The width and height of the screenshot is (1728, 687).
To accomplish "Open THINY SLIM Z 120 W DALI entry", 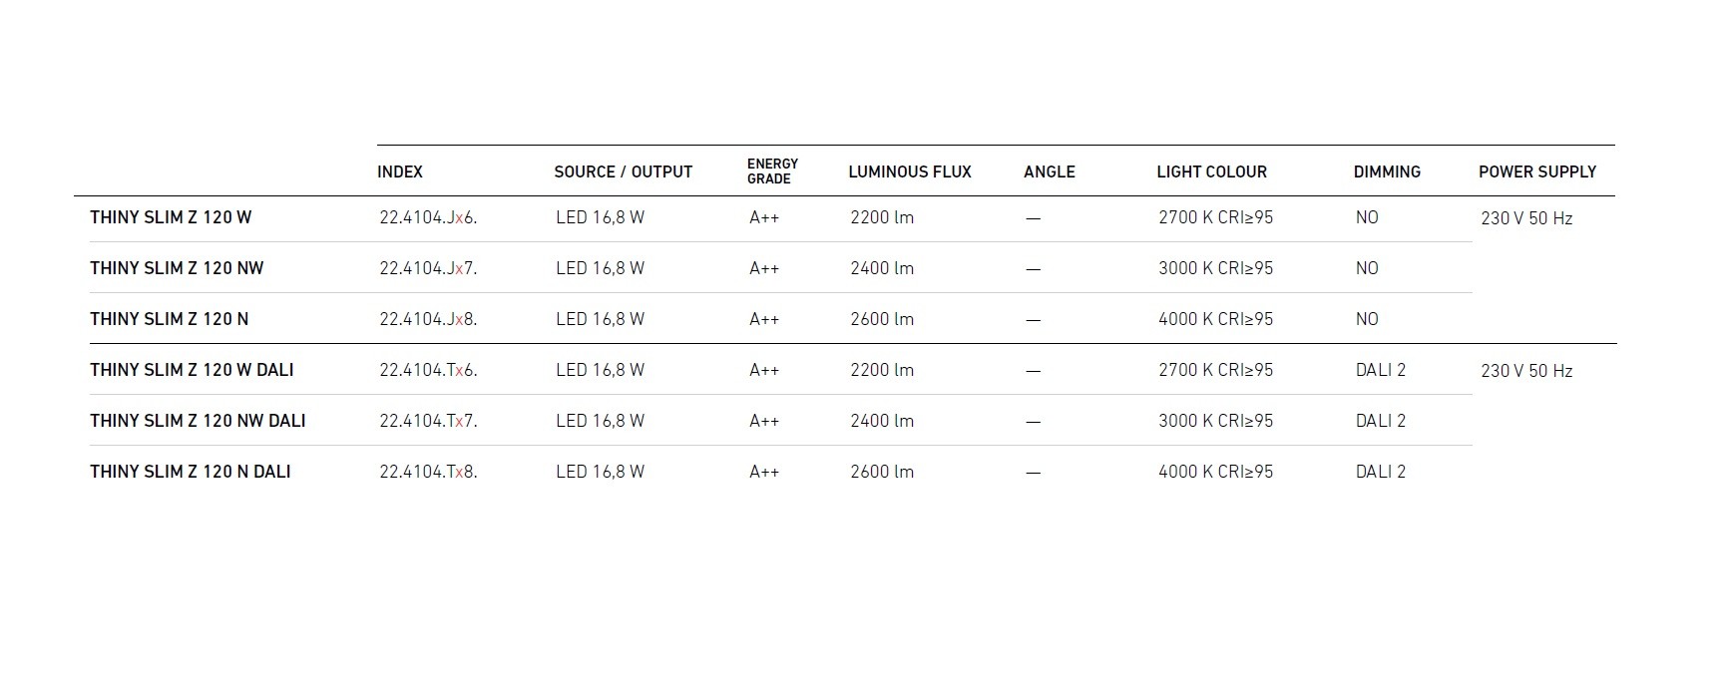I will pyautogui.click(x=192, y=370).
